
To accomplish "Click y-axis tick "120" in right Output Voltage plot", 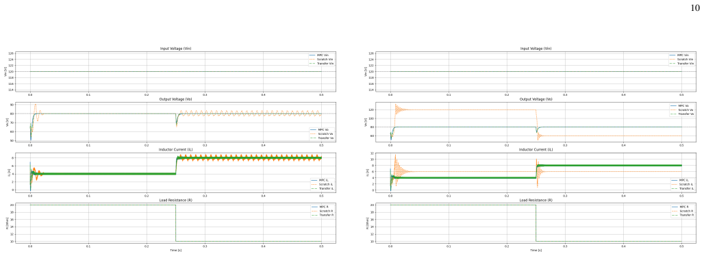I will (371, 110).
